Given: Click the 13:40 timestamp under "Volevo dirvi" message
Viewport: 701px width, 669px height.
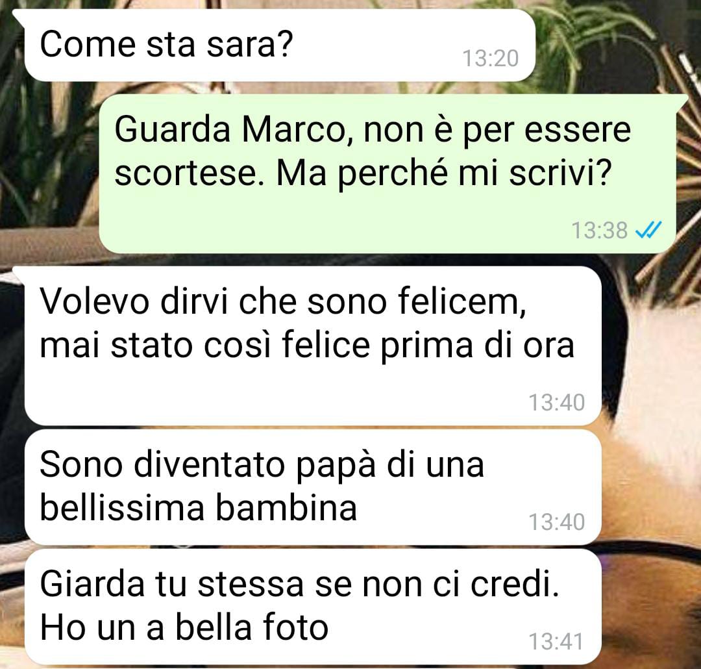Looking at the screenshot, I should (557, 402).
